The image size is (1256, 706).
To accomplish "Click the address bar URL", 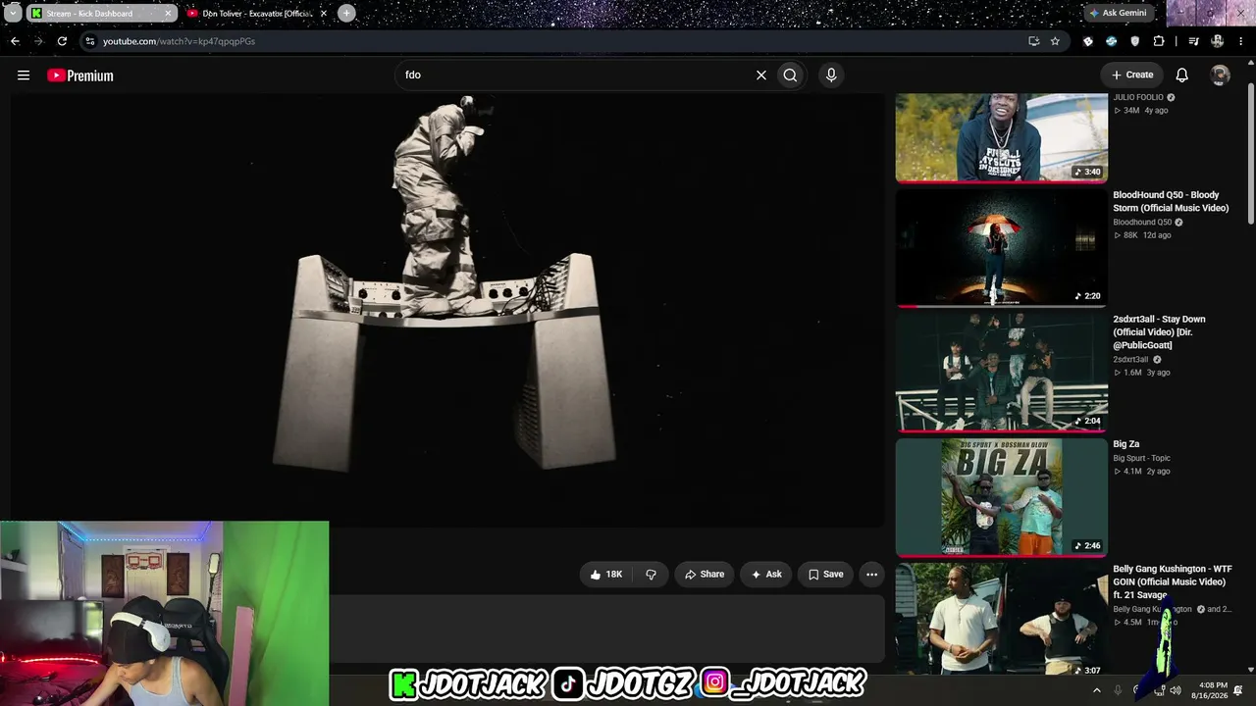I will [x=179, y=41].
